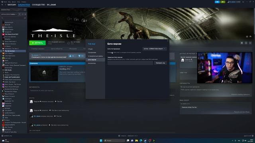This screenshot has width=255, height=143.
Task: Open weather widget on taskbar
Action: [5, 140]
